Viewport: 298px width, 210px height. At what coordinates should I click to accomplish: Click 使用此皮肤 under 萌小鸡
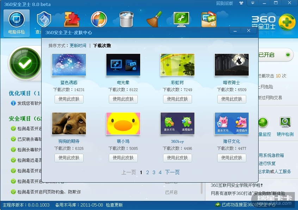click(123, 158)
